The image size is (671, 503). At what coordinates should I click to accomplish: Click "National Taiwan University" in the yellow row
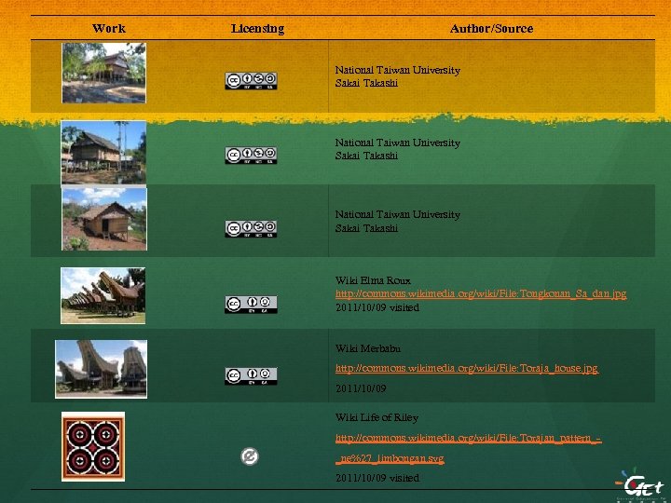pyautogui.click(x=398, y=70)
